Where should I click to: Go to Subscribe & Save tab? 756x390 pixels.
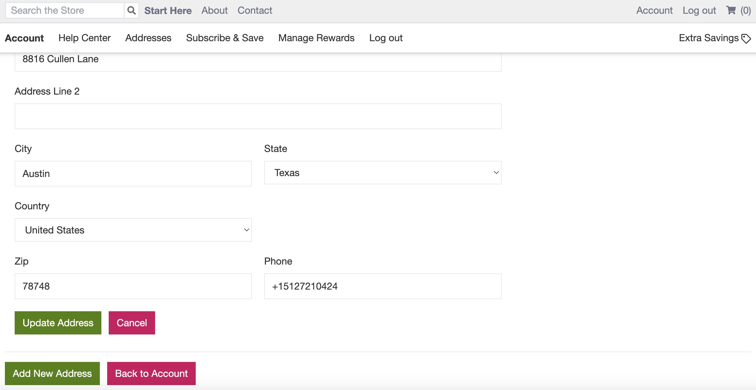coord(225,38)
